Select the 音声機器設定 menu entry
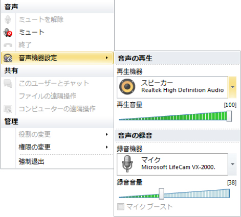The image size is (241, 217). (x=57, y=58)
